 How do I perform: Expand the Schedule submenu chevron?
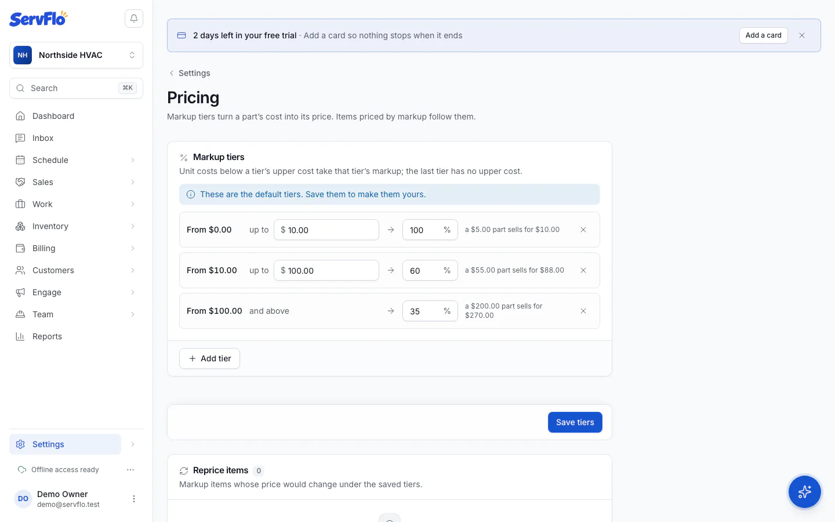133,160
